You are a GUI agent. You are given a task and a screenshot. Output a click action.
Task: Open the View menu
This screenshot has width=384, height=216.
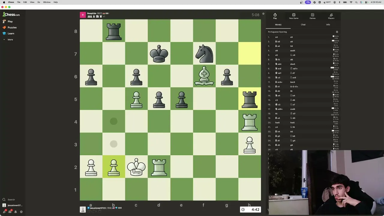pyautogui.click(x=32, y=2)
